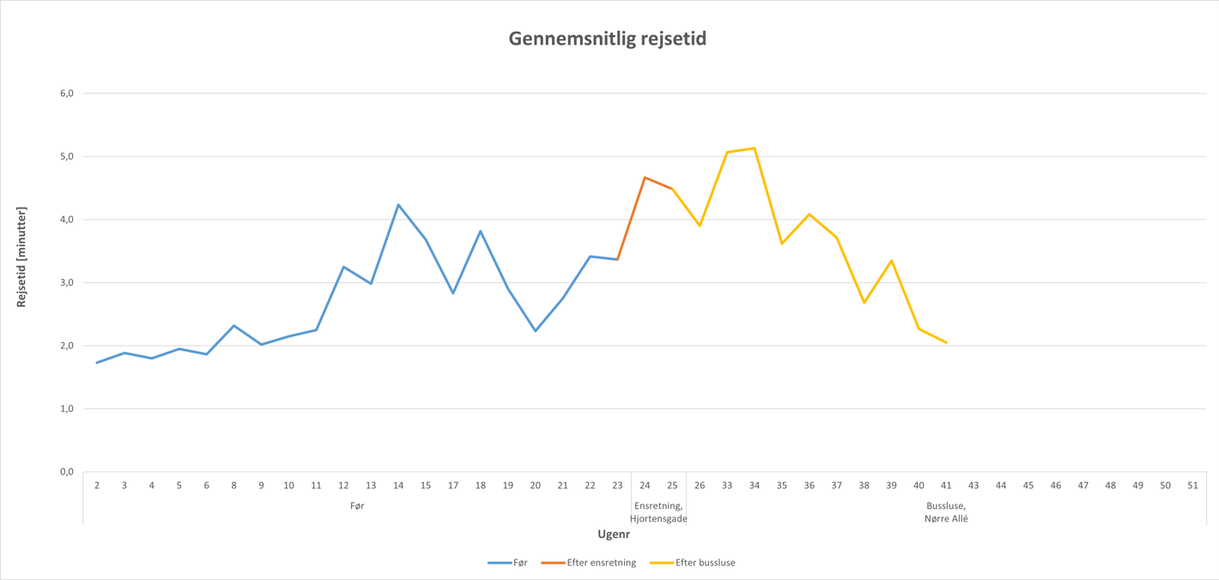Select the Efter ensretning legend text
Screen dimensions: 1219x580
pyautogui.click(x=601, y=563)
